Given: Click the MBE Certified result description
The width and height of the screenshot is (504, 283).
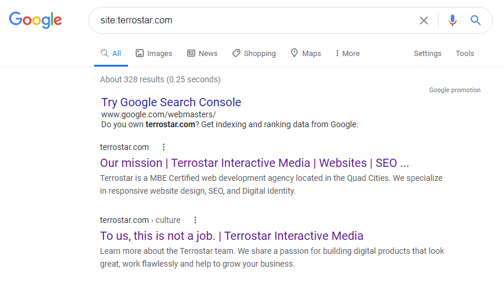Looking at the screenshot, I should tap(271, 184).
